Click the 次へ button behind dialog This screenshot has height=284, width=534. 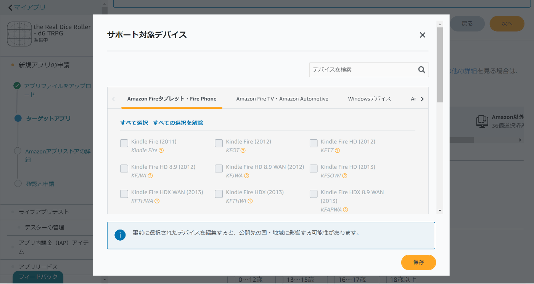(x=507, y=24)
